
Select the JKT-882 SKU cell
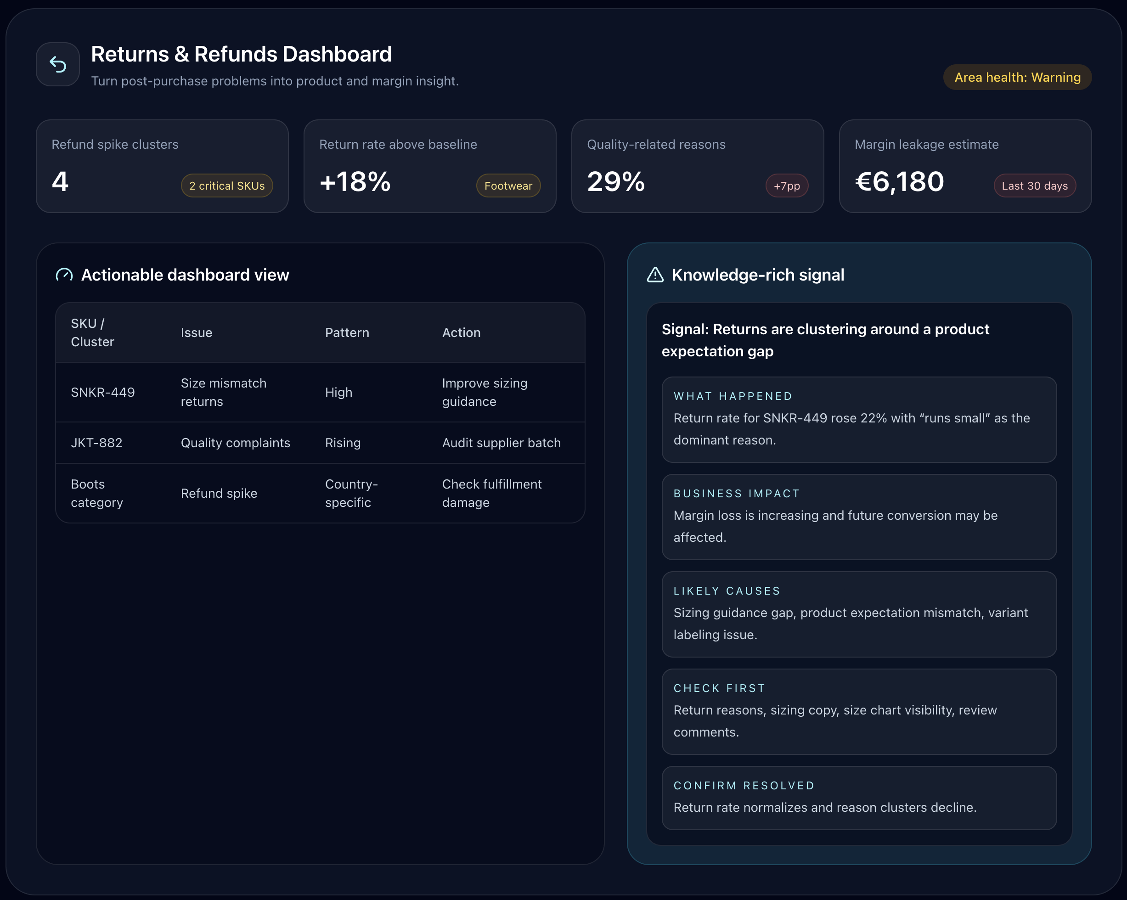click(x=97, y=443)
